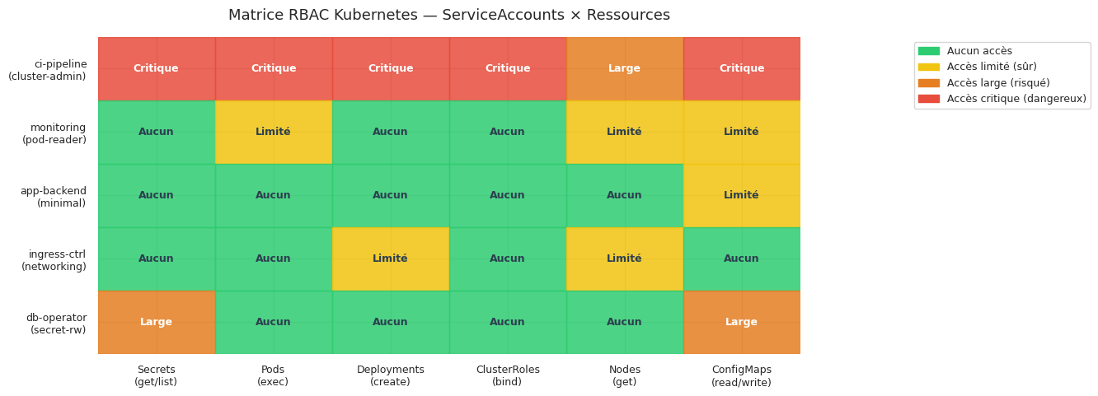This screenshot has height=396, width=1098.
Task: Click the 'ci-pipeline (cluster-admin)' row label
Action: tap(48, 70)
